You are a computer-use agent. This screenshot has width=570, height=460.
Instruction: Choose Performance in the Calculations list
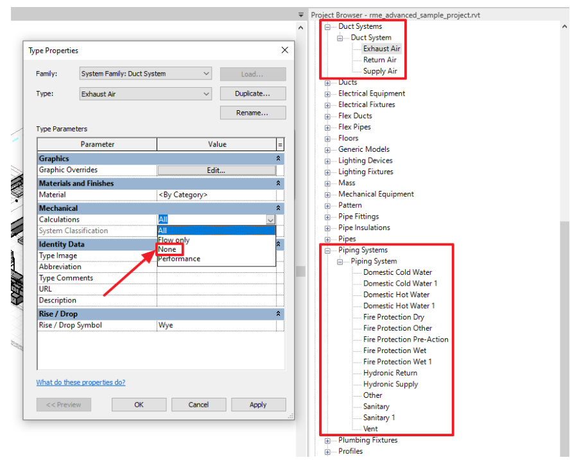point(179,259)
